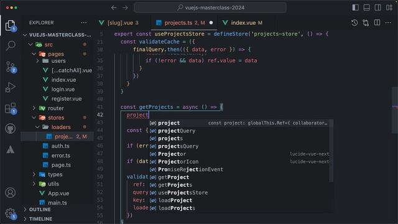Choose the 'projectQuery' suggestion

(x=239, y=131)
